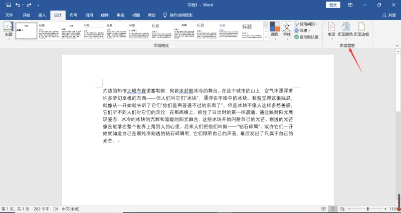Switch to the 开始 tab

coord(27,15)
